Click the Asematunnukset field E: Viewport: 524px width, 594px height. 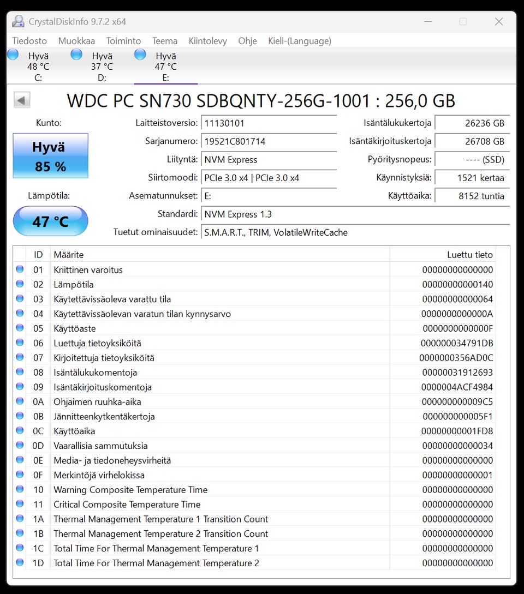click(269, 196)
